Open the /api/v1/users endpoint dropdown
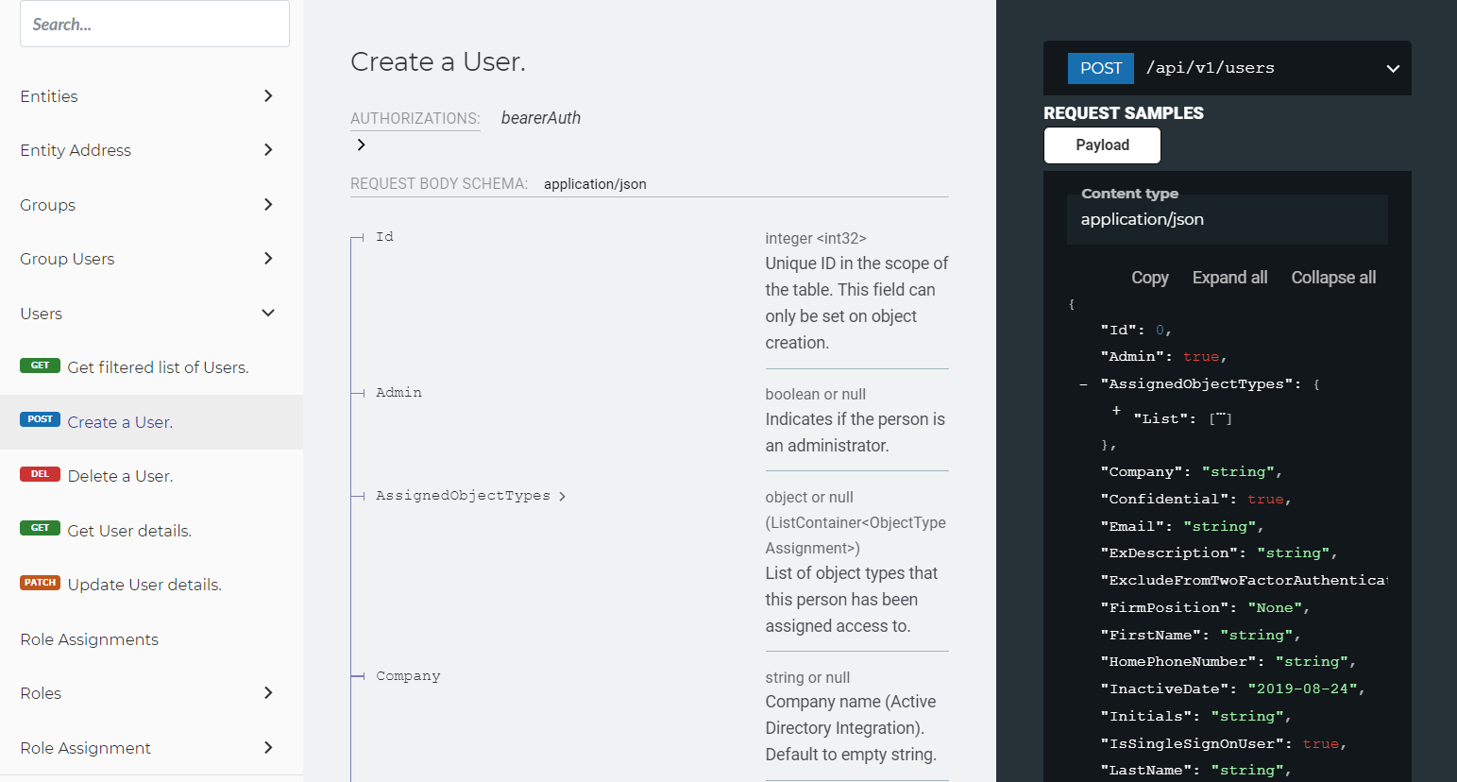The image size is (1457, 782). click(1393, 67)
